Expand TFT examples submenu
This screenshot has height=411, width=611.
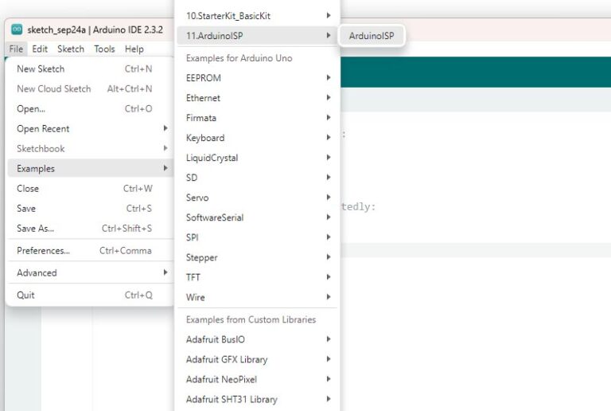point(257,277)
